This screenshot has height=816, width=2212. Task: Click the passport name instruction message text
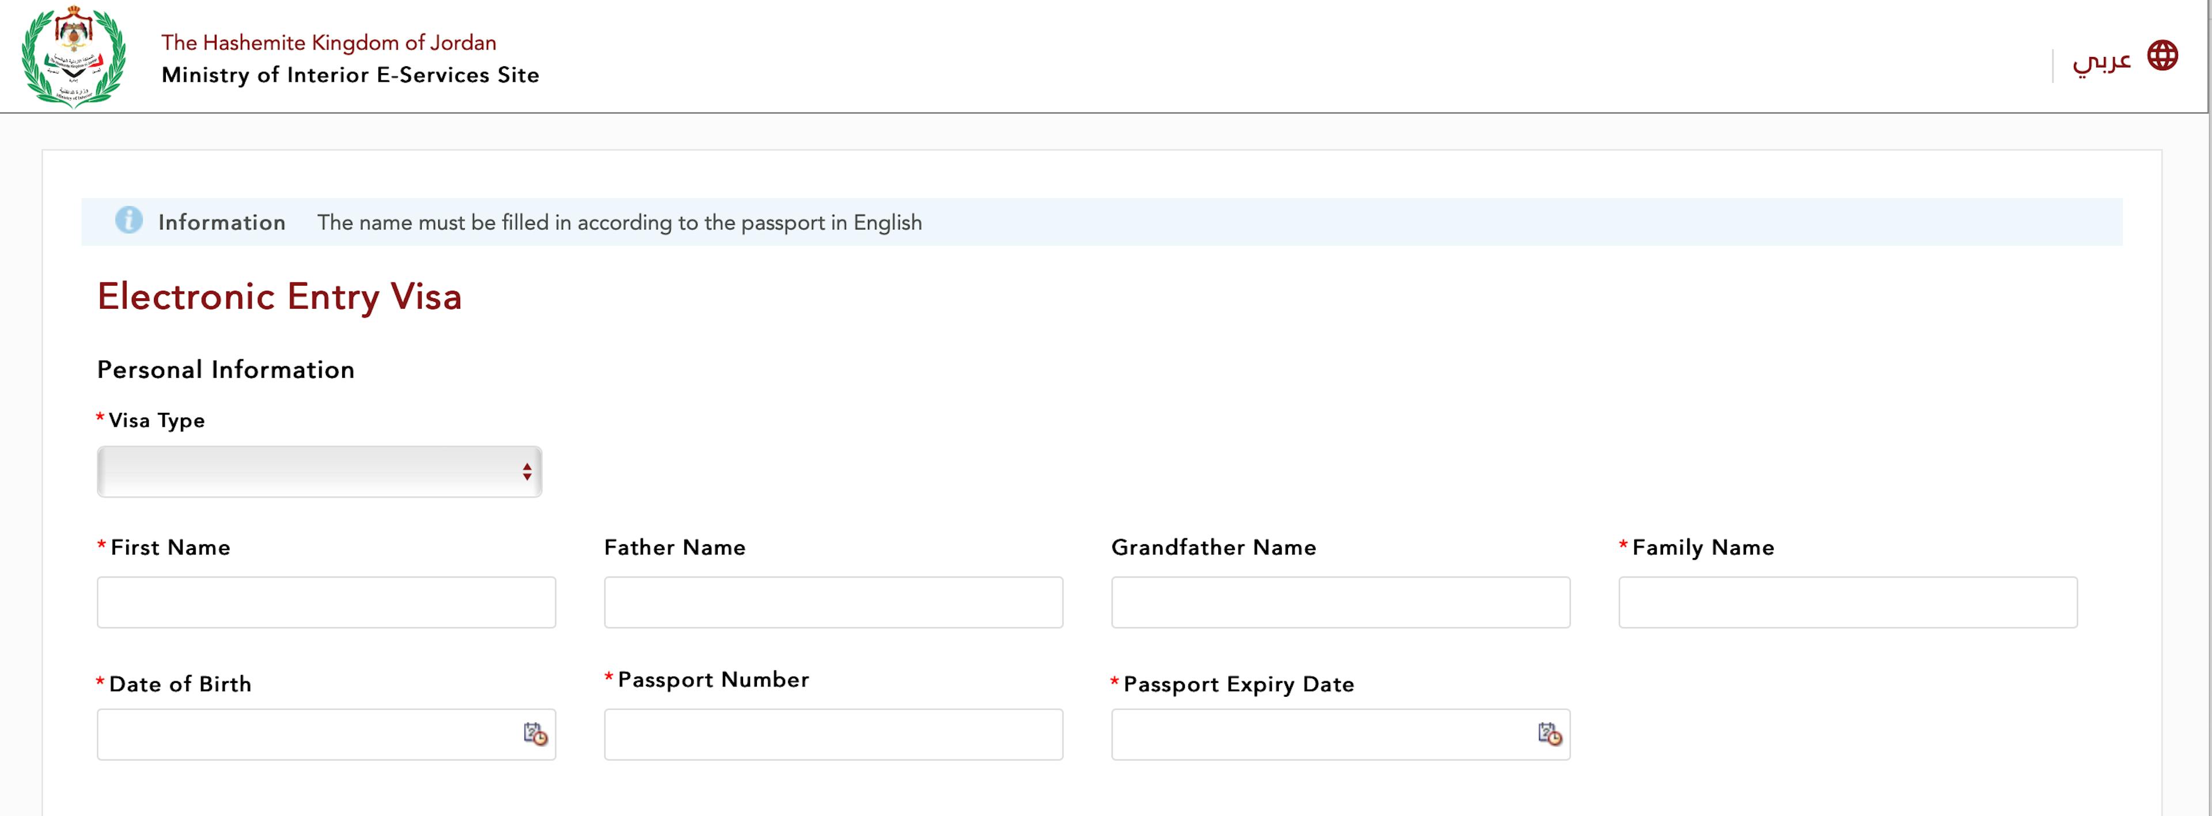point(619,222)
